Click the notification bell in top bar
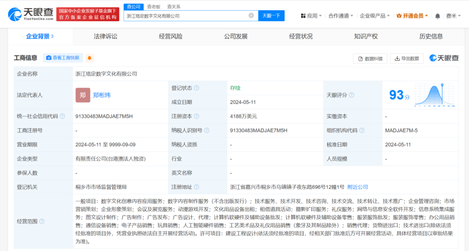 [438, 16]
